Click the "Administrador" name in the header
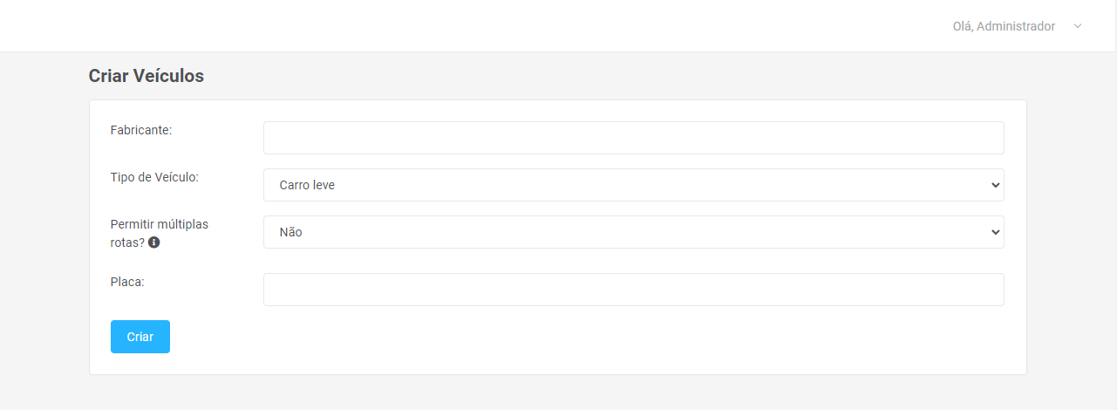The width and height of the screenshot is (1117, 410). click(1016, 26)
